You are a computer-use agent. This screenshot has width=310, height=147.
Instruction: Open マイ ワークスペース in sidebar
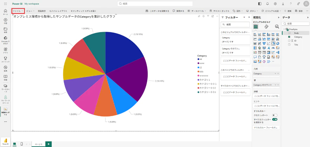[x=5, y=99]
